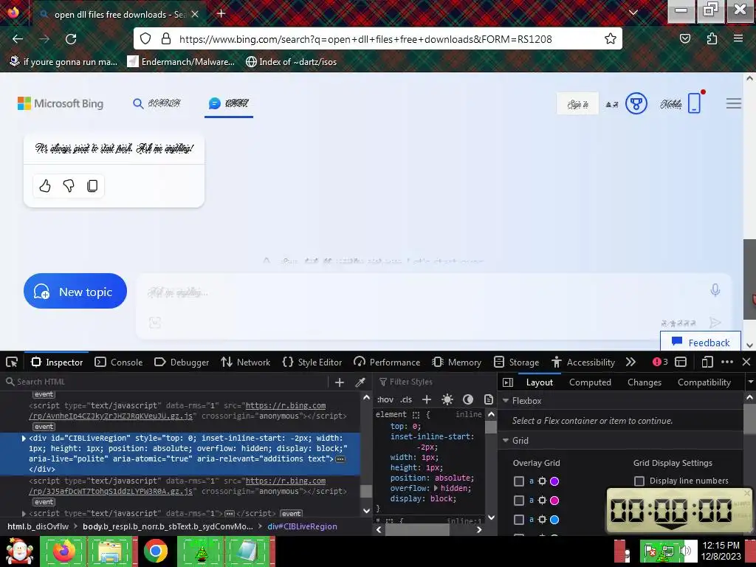
Task: Open the Firefox shield tracking protection icon
Action: tap(145, 39)
